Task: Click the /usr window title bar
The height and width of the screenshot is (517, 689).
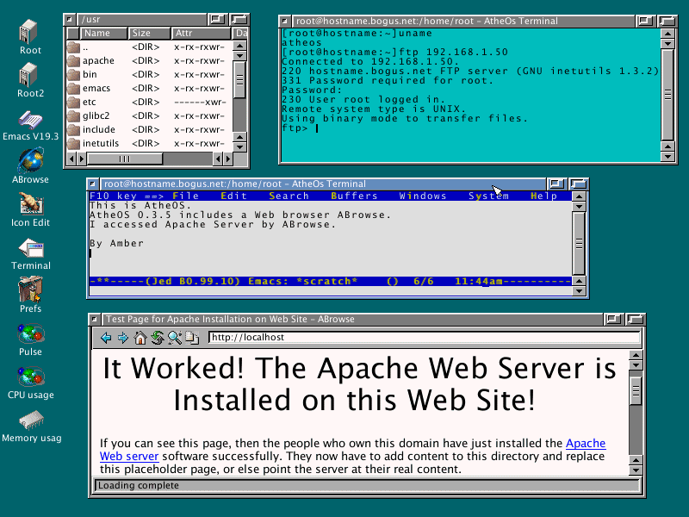Action: 141,19
